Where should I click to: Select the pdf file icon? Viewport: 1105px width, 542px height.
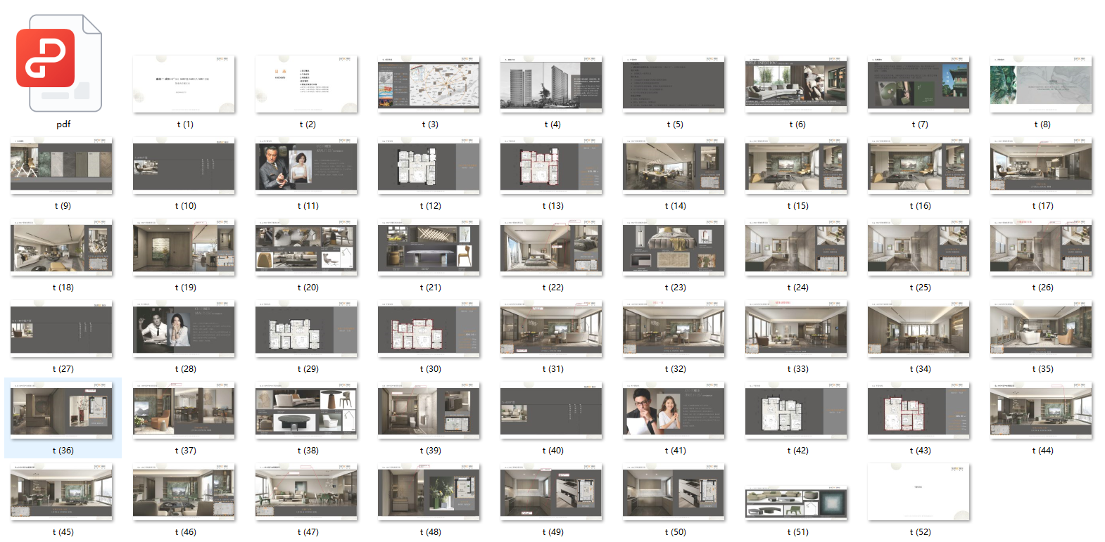(x=60, y=63)
